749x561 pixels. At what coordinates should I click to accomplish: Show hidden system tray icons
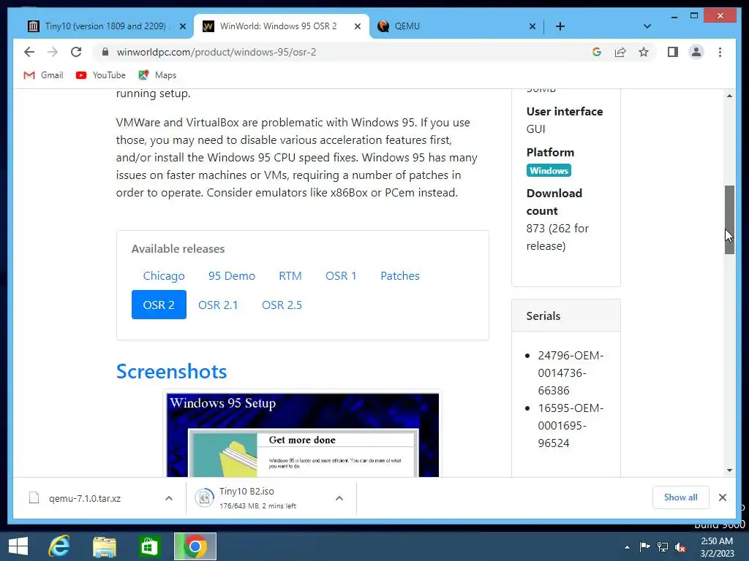pyautogui.click(x=627, y=547)
